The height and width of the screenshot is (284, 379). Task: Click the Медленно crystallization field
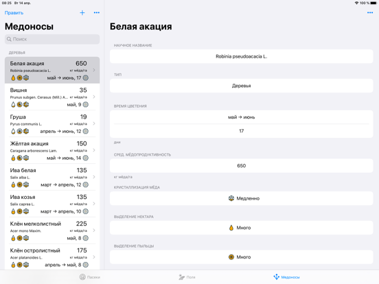241,198
